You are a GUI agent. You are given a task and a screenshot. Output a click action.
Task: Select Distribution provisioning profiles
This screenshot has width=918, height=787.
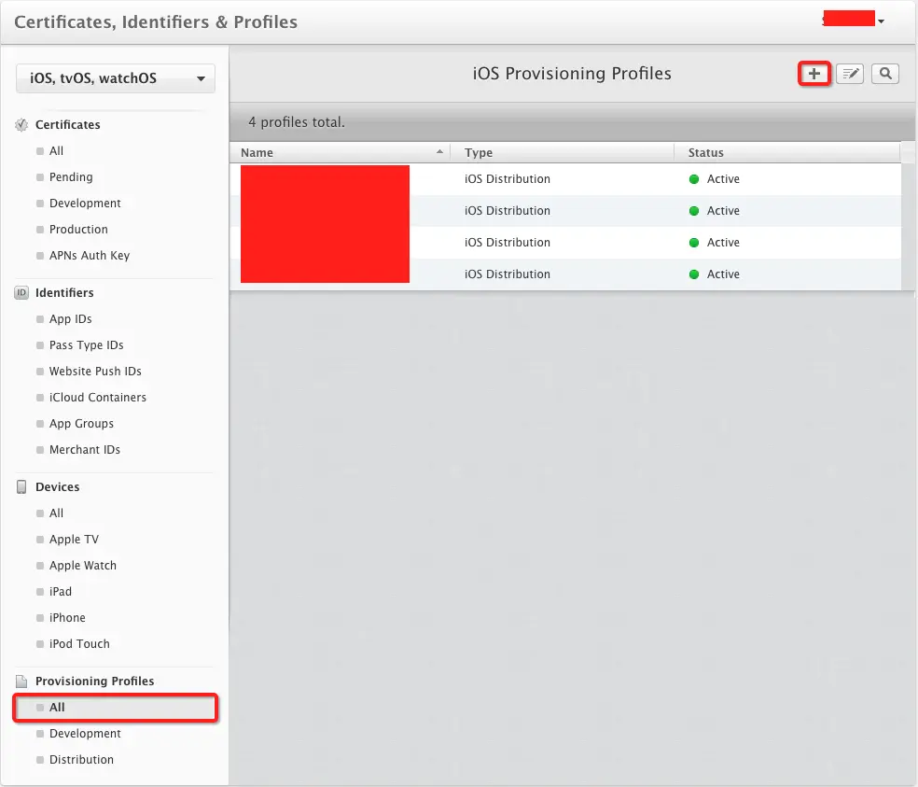[81, 759]
